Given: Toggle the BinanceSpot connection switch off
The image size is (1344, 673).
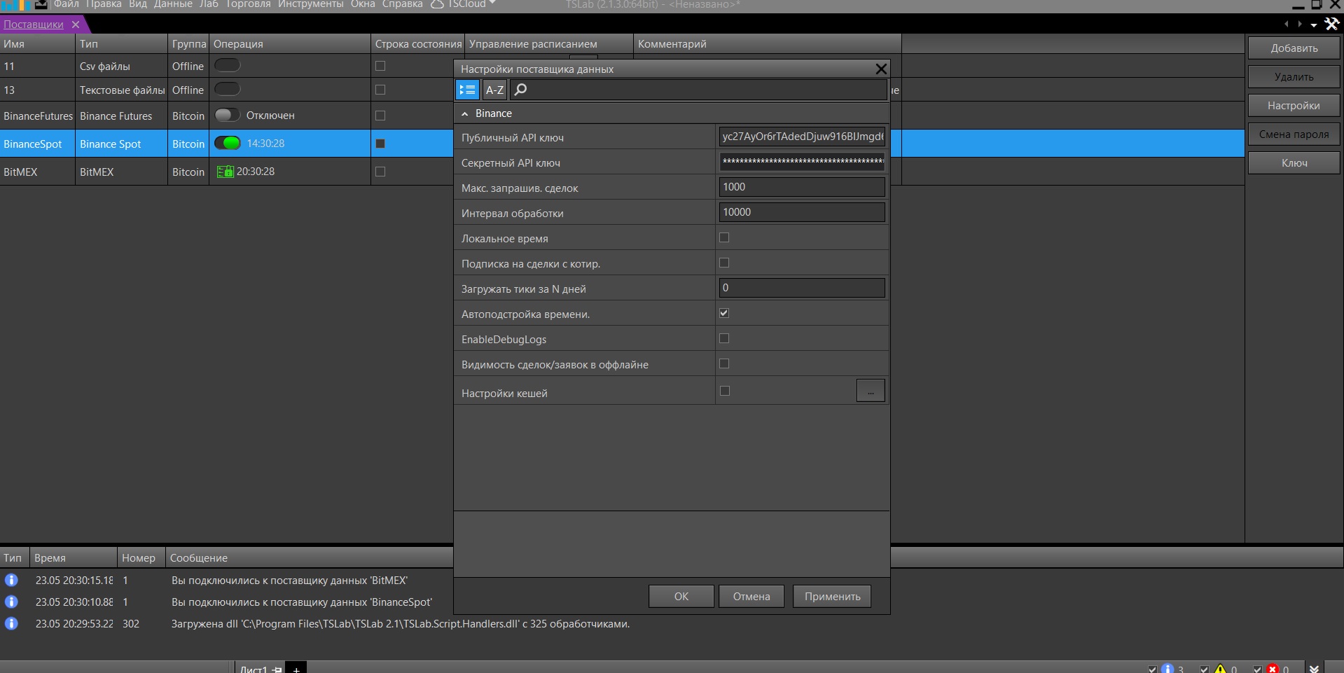Looking at the screenshot, I should tap(227, 144).
